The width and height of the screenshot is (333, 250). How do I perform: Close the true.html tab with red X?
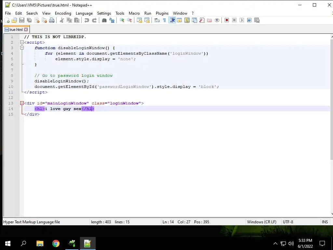(x=26, y=30)
